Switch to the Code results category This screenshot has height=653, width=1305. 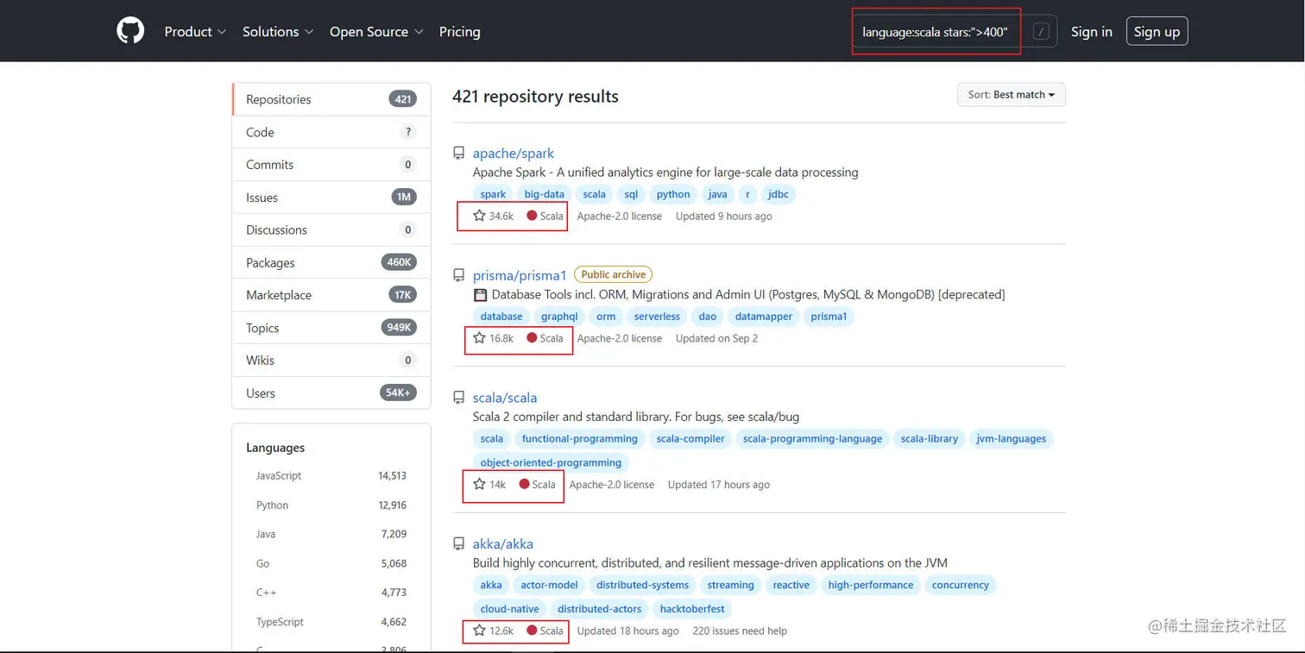pyautogui.click(x=260, y=132)
